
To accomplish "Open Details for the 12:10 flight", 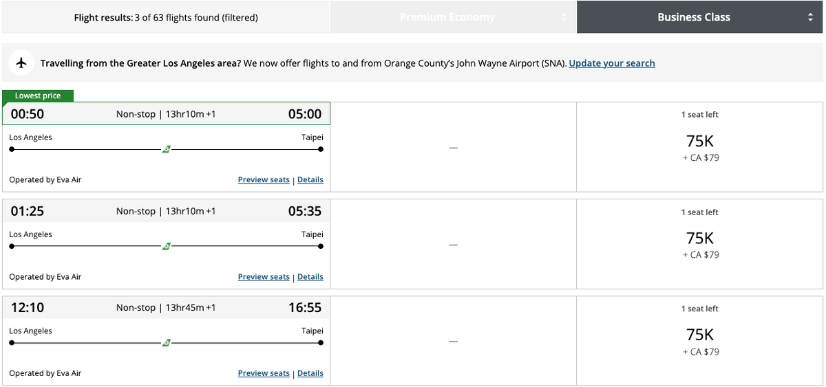I will (310, 373).
